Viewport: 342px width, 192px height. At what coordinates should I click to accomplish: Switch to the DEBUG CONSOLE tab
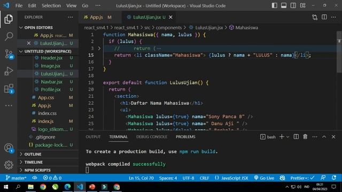[x=152, y=137]
